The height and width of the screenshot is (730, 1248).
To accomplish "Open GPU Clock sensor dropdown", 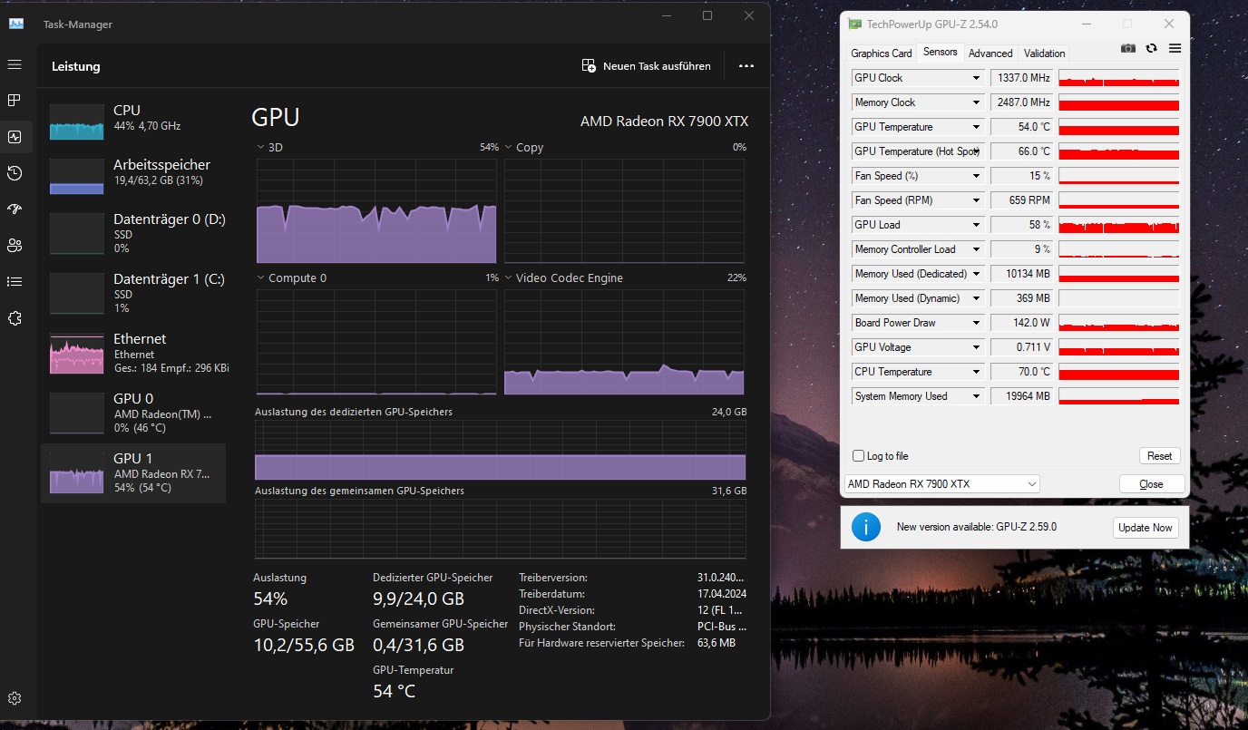I will click(977, 78).
